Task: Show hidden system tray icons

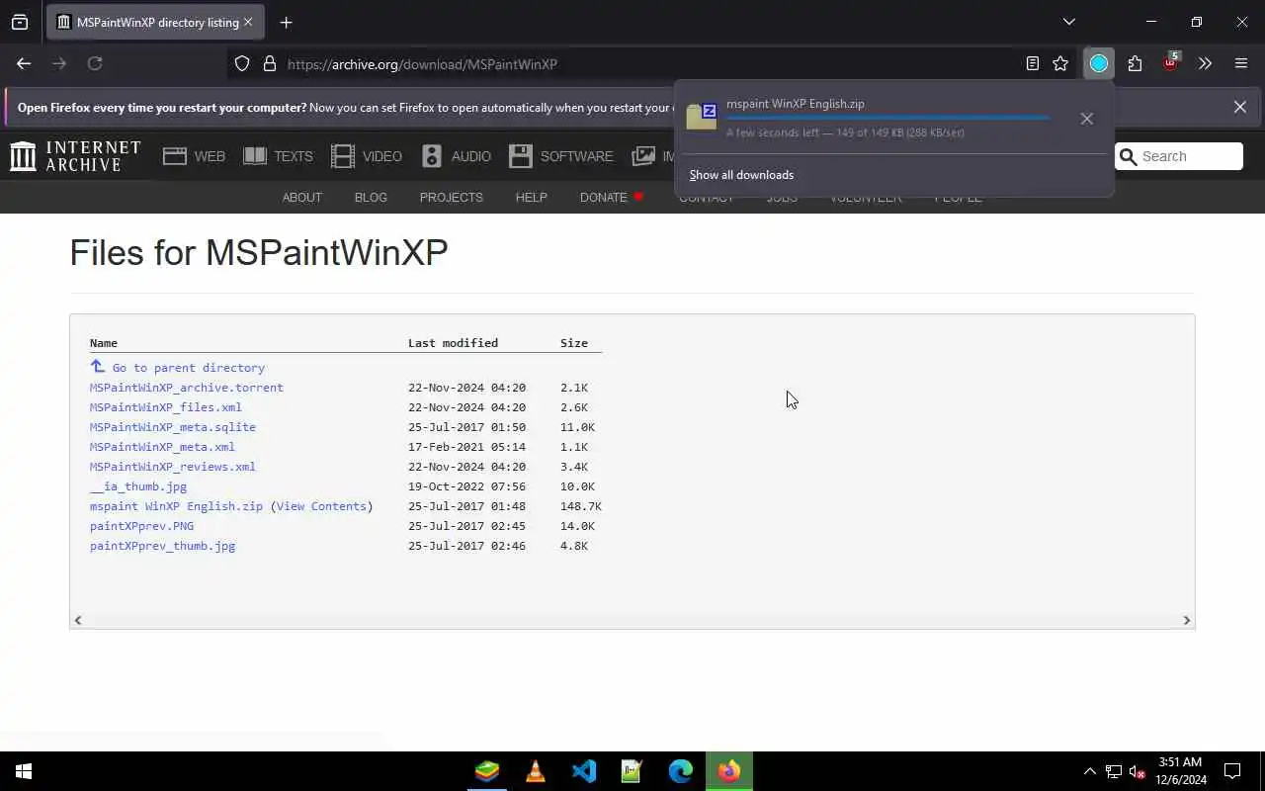Action: click(x=1090, y=771)
